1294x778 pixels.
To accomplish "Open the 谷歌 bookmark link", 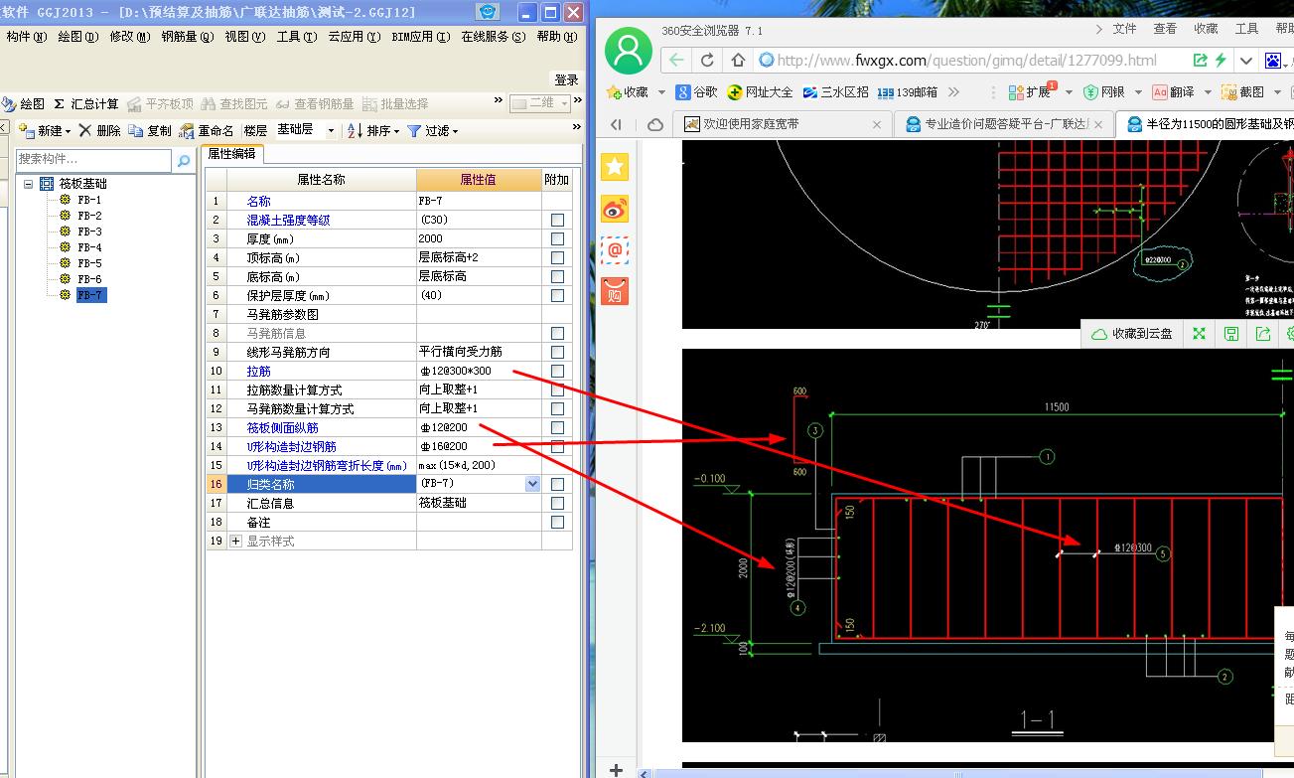I will click(x=696, y=91).
